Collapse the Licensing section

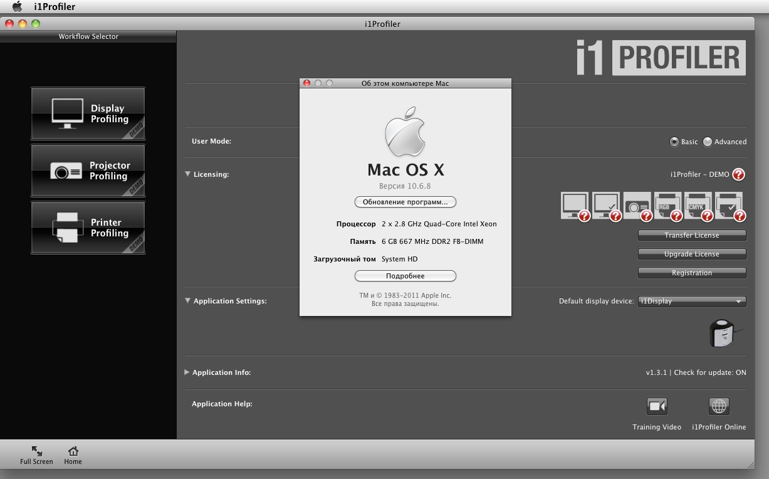188,174
